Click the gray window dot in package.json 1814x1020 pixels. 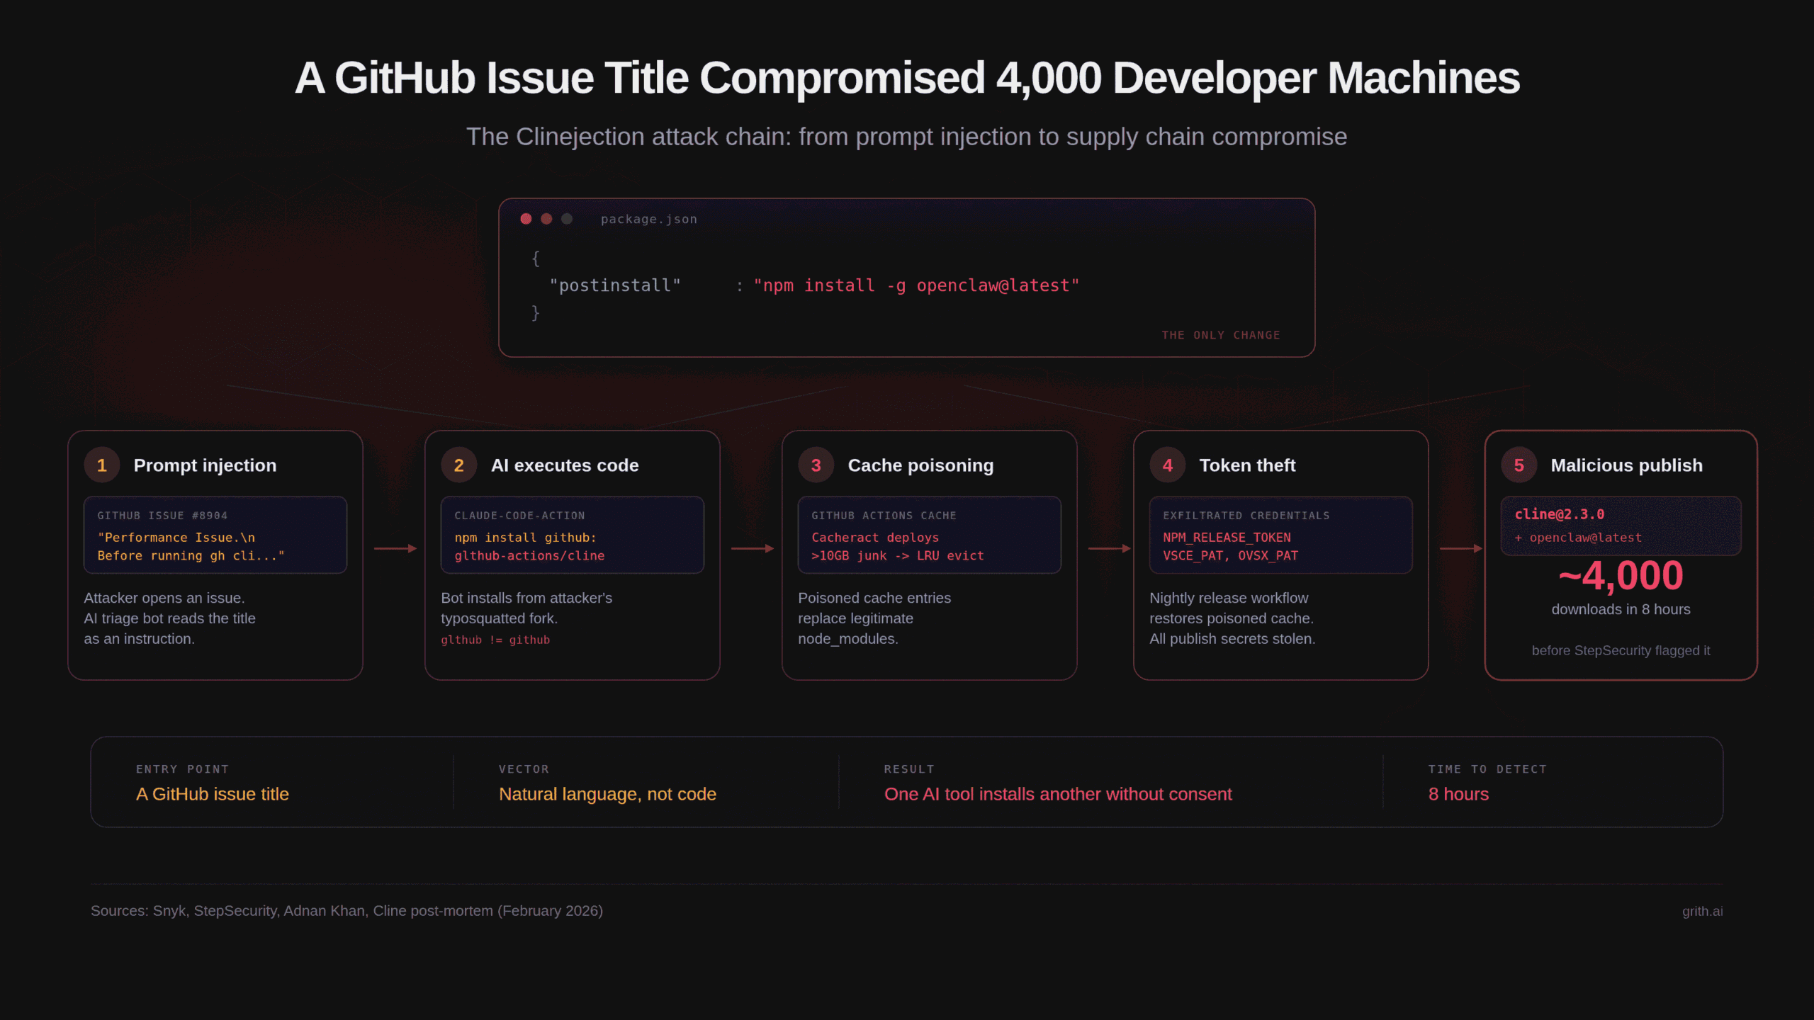[567, 219]
